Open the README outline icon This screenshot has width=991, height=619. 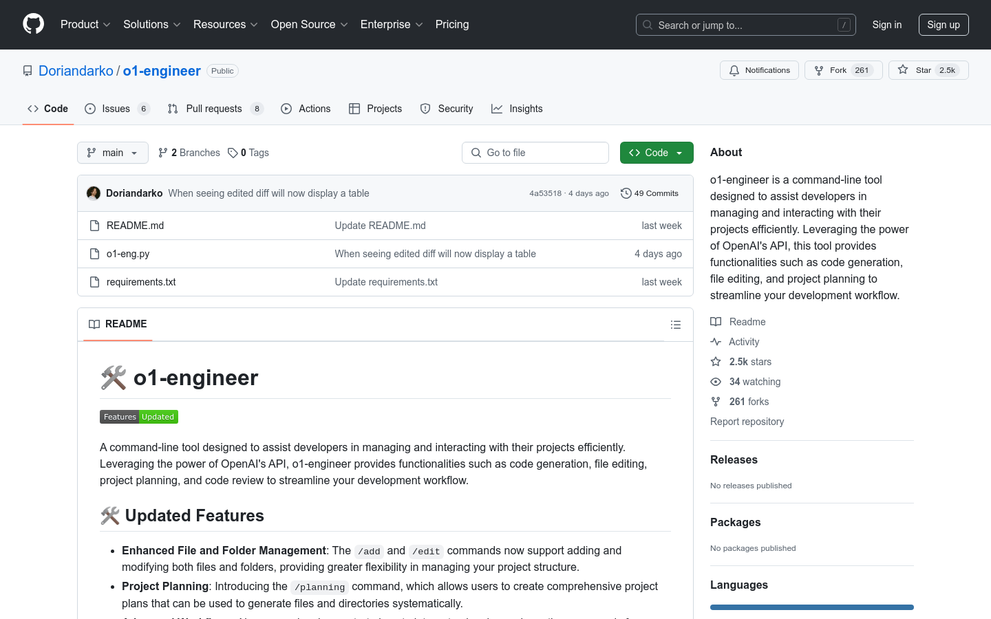(x=675, y=325)
